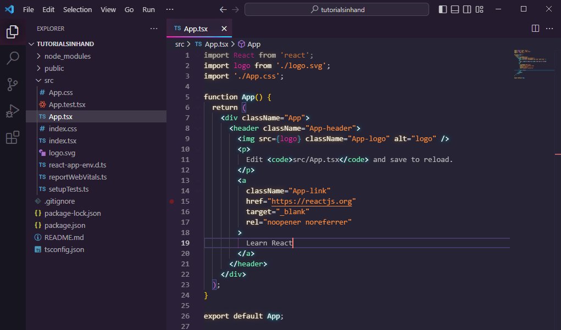
Task: Navigate back using the arrow icon
Action: 223,9
